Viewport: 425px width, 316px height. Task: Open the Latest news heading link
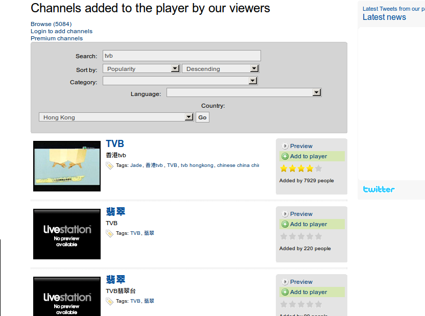384,17
